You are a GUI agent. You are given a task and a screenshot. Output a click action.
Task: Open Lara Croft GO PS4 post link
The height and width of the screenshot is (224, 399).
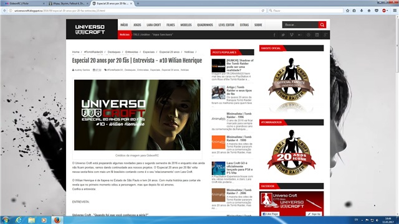pyautogui.click(x=239, y=167)
